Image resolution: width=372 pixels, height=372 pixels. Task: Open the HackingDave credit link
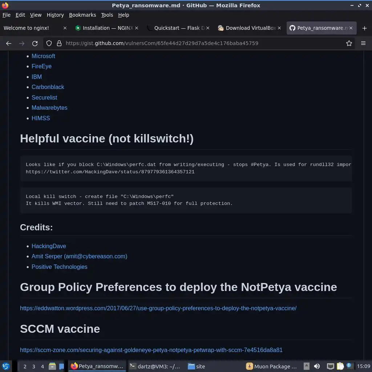click(x=49, y=246)
